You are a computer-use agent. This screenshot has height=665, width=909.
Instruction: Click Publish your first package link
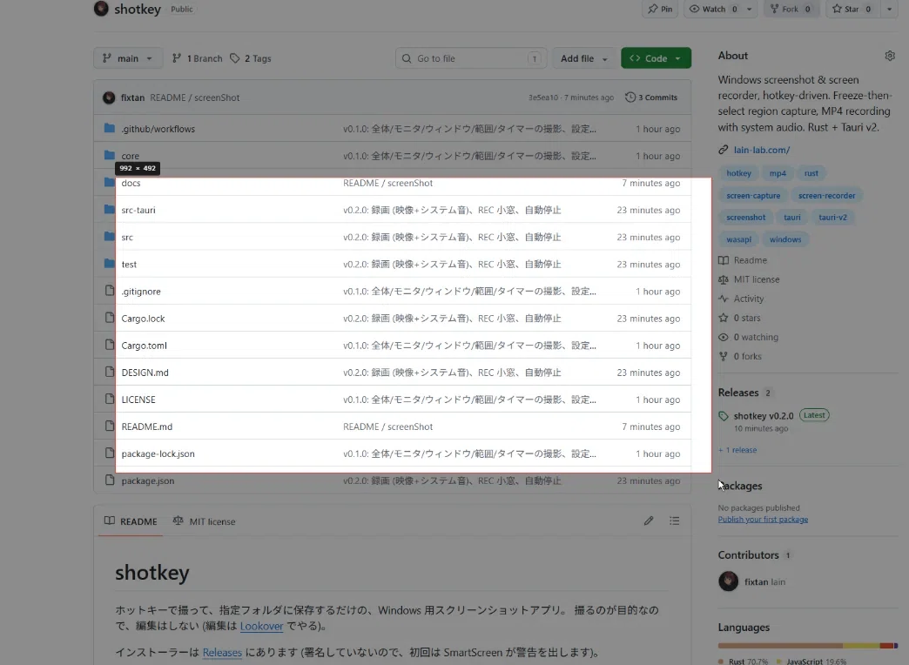763,520
